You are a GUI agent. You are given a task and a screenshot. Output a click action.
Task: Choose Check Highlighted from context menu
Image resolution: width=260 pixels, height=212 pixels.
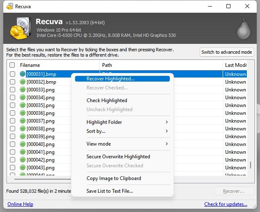tap(122, 100)
